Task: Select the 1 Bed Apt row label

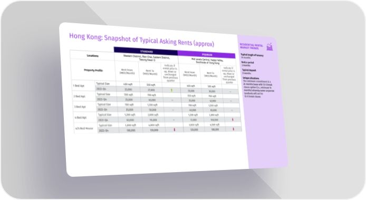Action: tap(79, 86)
